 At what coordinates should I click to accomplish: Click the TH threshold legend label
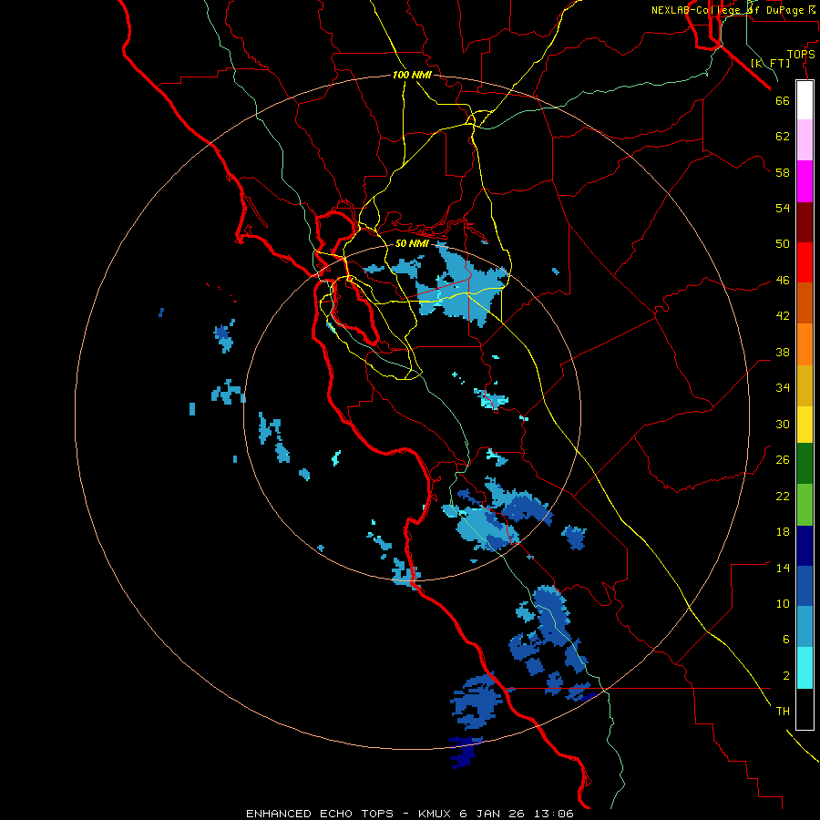point(783,712)
